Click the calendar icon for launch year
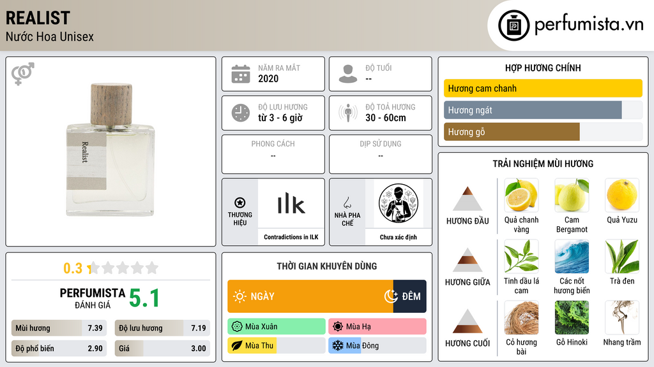Image resolution: width=654 pixels, height=367 pixels. click(241, 74)
